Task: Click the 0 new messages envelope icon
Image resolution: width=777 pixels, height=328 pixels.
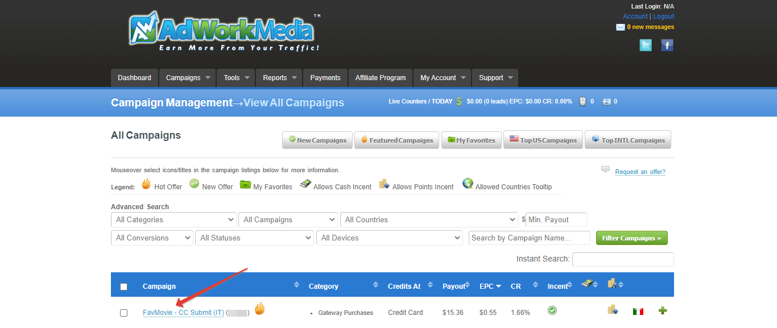Action: tap(620, 27)
